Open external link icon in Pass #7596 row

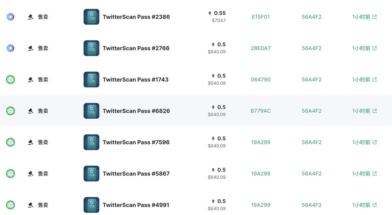[x=375, y=142]
